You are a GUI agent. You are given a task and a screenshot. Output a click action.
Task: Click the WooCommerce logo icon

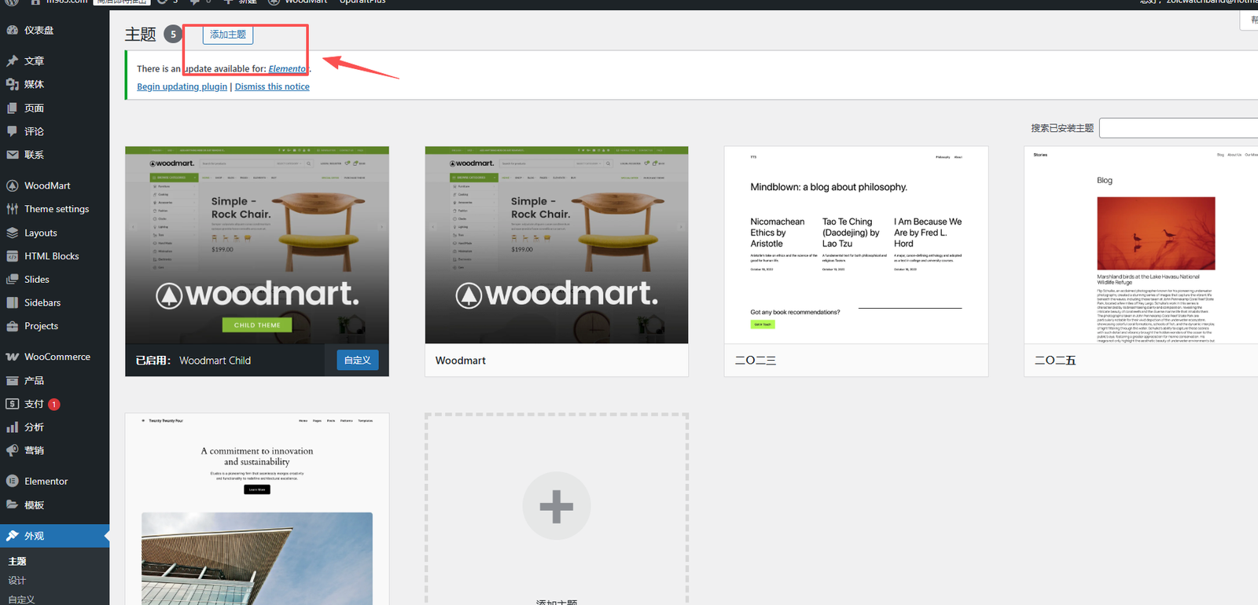click(x=13, y=357)
